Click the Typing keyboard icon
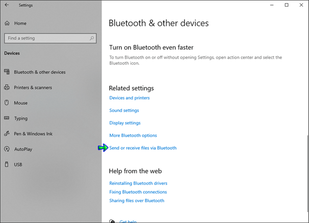The image size is (309, 223). click(x=7, y=118)
